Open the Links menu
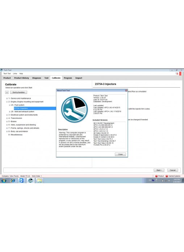Image resolution: width=184 pixels, height=252 pixels. pos(15,73)
